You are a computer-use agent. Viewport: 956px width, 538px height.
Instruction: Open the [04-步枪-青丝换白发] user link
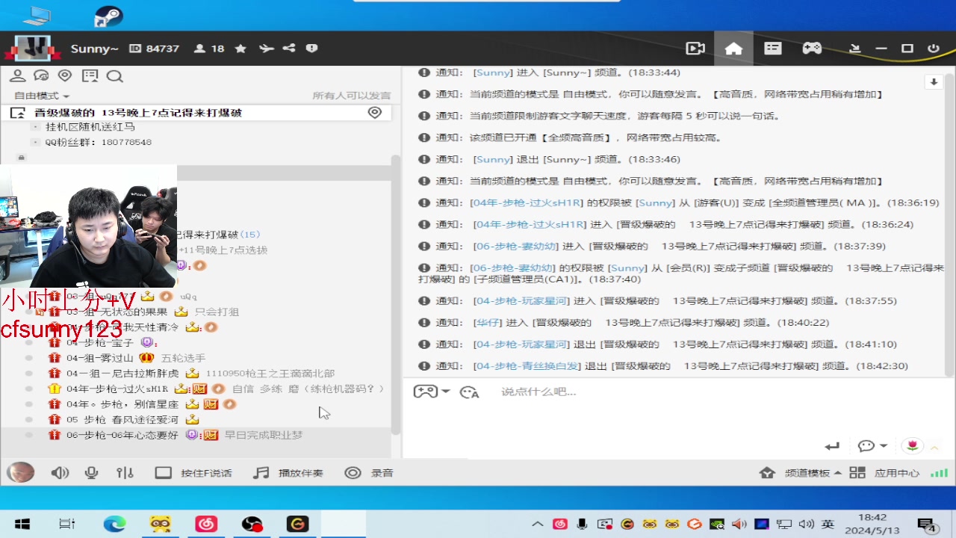point(527,366)
